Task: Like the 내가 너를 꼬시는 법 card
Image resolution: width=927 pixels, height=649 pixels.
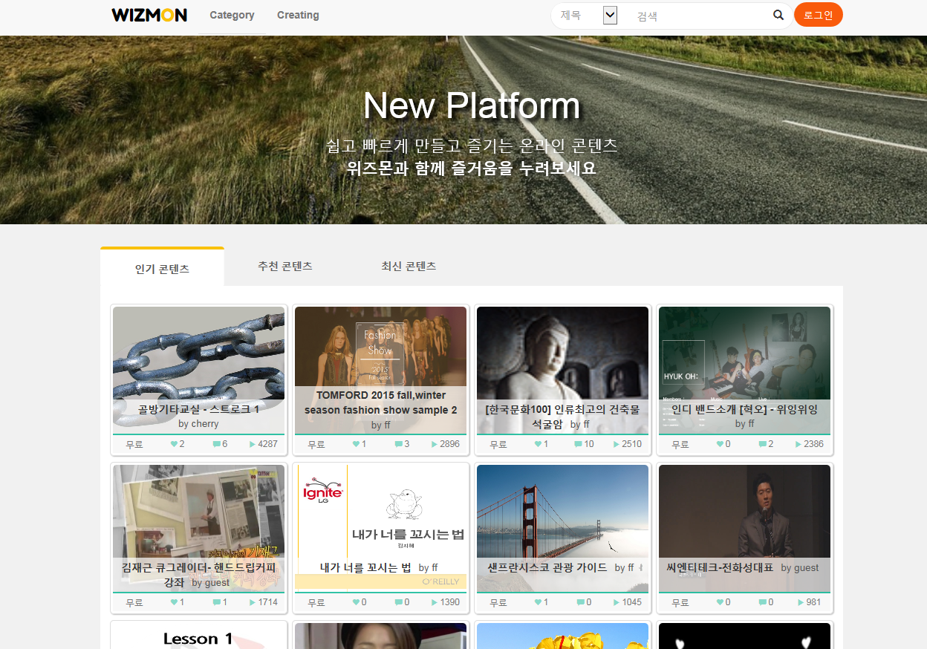Action: tap(357, 602)
